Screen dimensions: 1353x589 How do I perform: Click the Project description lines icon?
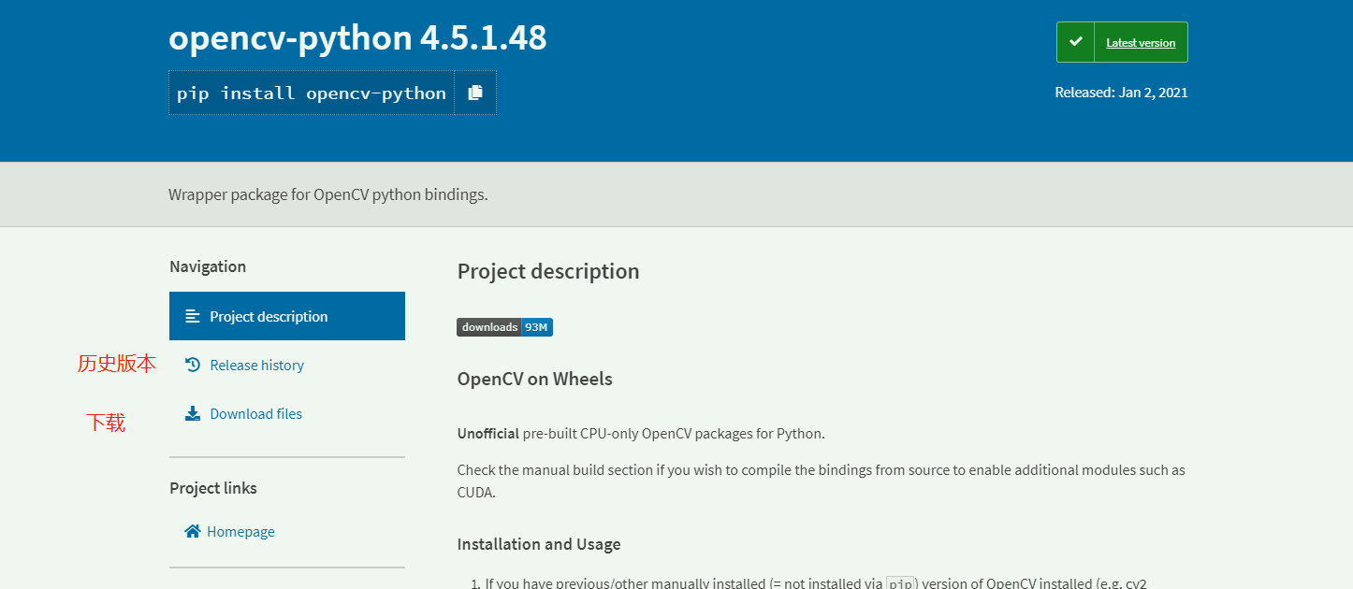tap(193, 316)
